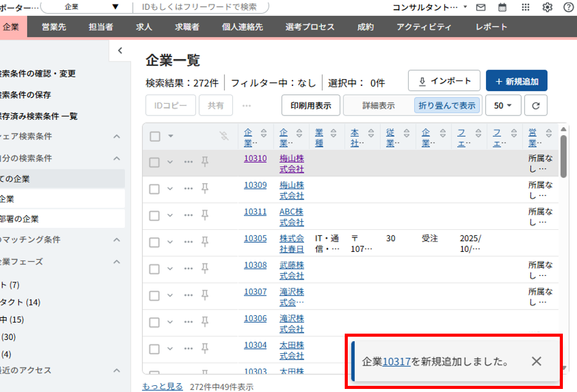
Task: Open the 10317 link in notification
Action: (x=396, y=361)
